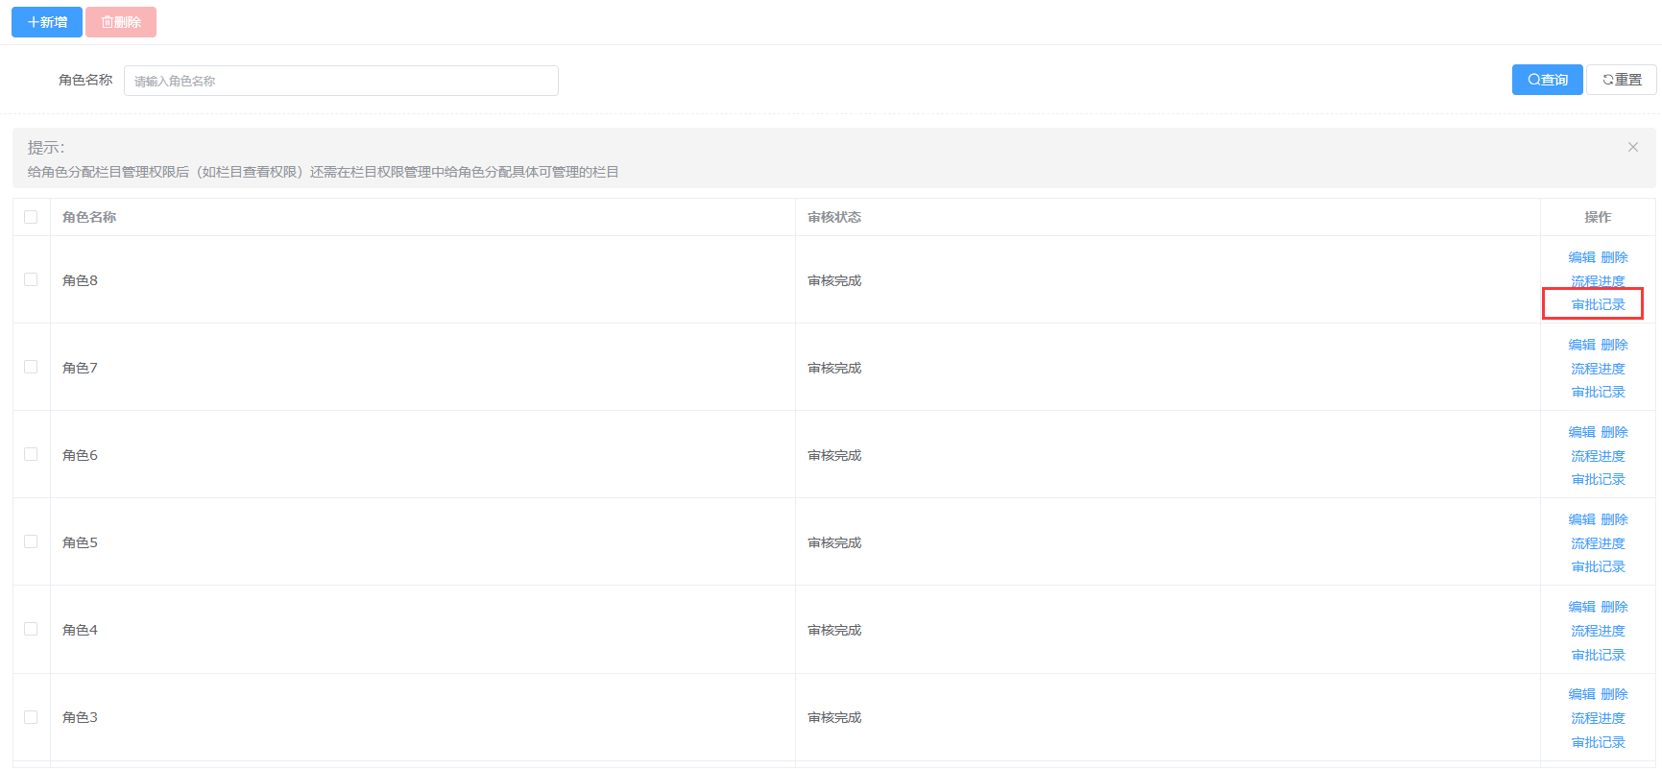Click 删除 link for 角色3
Screen dimensions: 1662x769
tap(1614, 694)
